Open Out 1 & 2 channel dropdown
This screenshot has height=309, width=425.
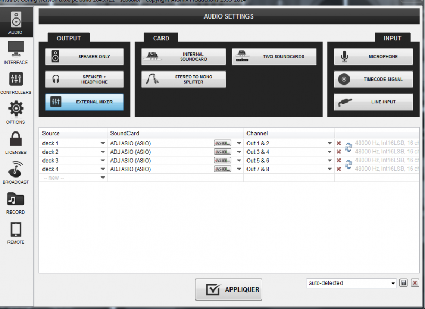click(x=329, y=143)
